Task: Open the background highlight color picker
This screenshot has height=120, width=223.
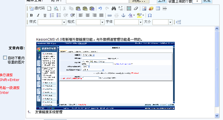Action: click(140, 15)
